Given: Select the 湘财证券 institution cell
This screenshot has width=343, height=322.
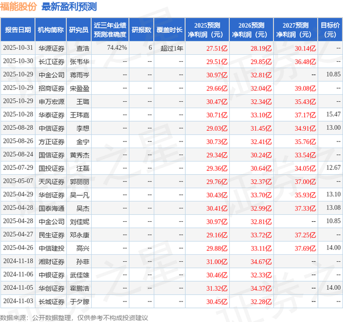Looking at the screenshot, I should pos(51,261).
